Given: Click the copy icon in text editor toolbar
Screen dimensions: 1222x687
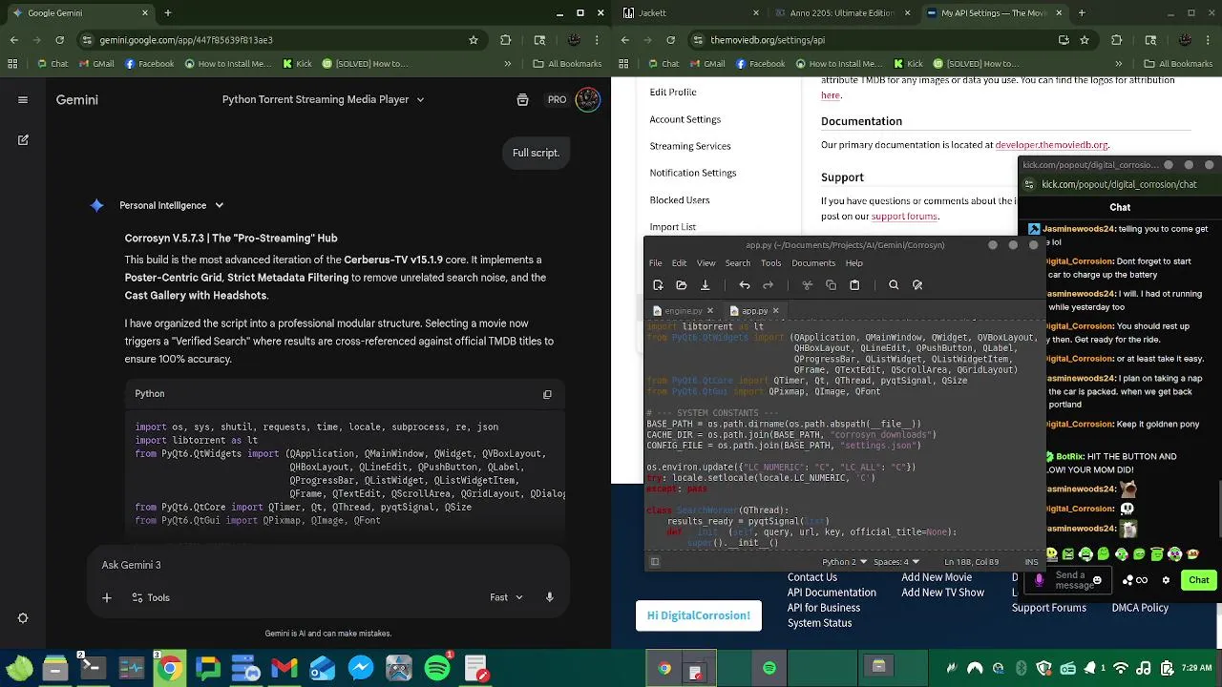Looking at the screenshot, I should click(831, 284).
